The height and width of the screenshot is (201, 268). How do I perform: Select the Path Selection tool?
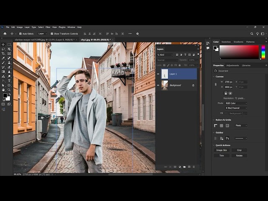point(3,85)
